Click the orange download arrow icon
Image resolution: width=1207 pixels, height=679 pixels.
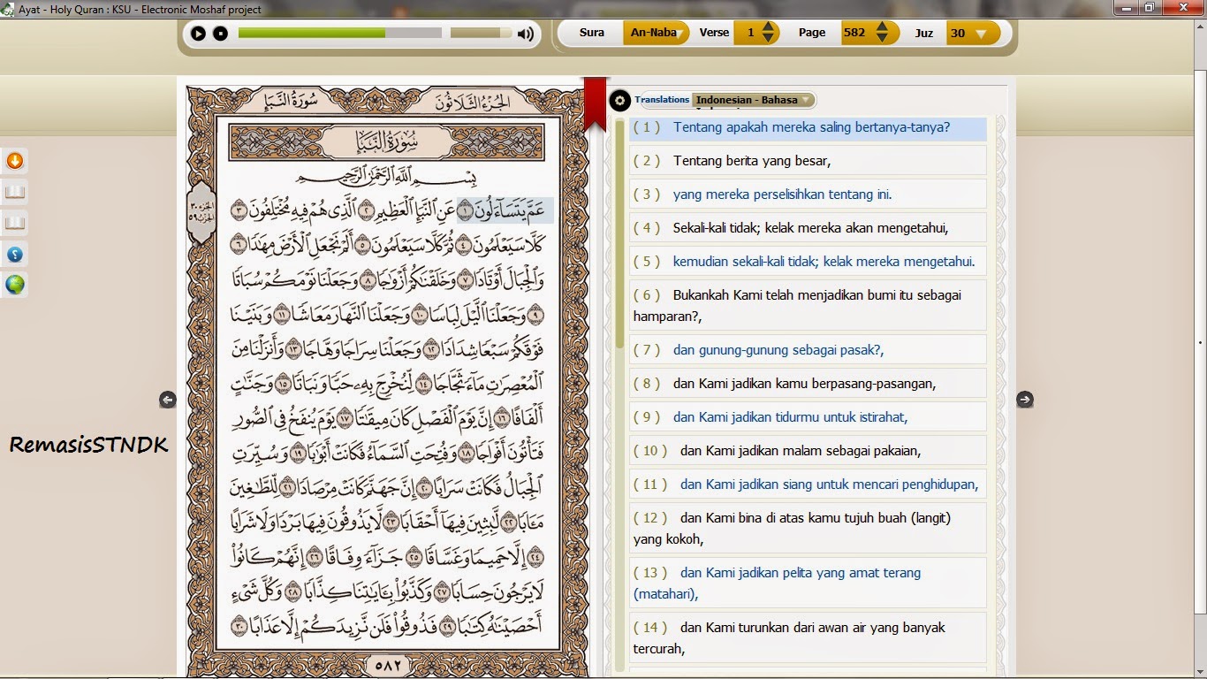pyautogui.click(x=14, y=161)
